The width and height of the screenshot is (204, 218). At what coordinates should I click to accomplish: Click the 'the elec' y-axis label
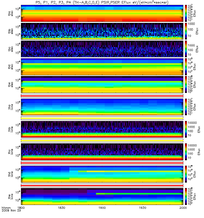pyautogui.click(x=11, y=84)
